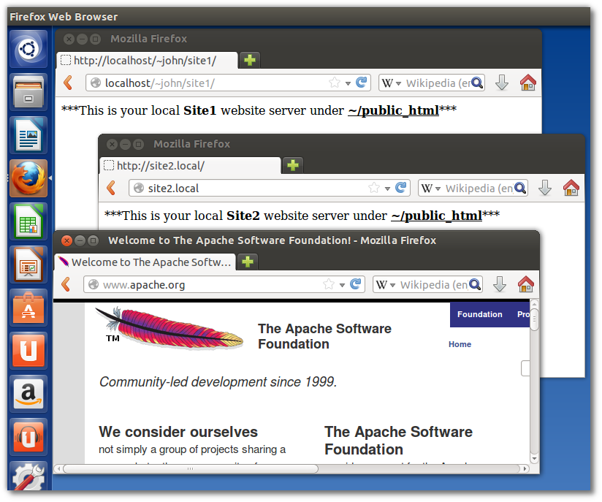The image size is (602, 502).
Task: Open the Amazon launcher icon
Action: 28,393
